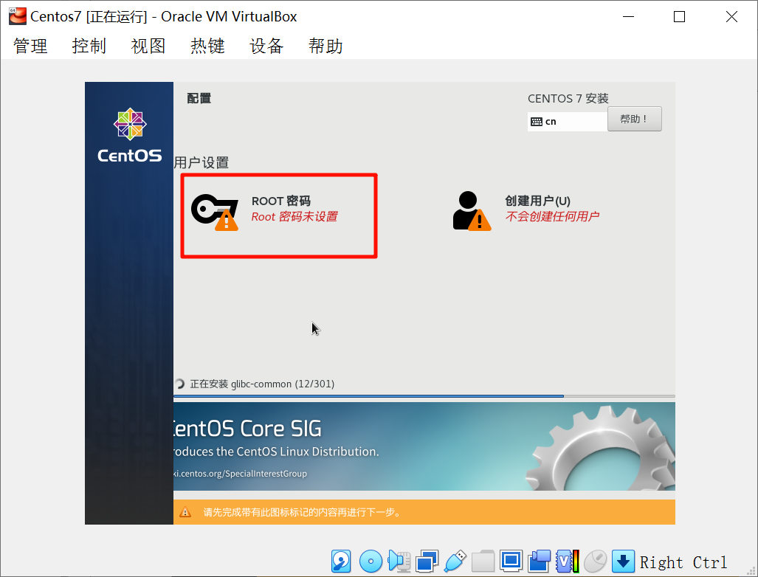Viewport: 758px width, 577px height.
Task: Click the CentOS Core SIG banner
Action: pyautogui.click(x=424, y=446)
